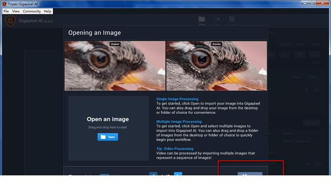331x182 pixels.
Task: Switch settings mode to Manual
Action: (297, 77)
